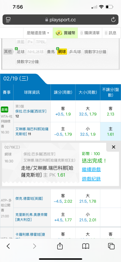Open Safari bookmarks icon
The width and height of the screenshot is (121, 262).
86,246
